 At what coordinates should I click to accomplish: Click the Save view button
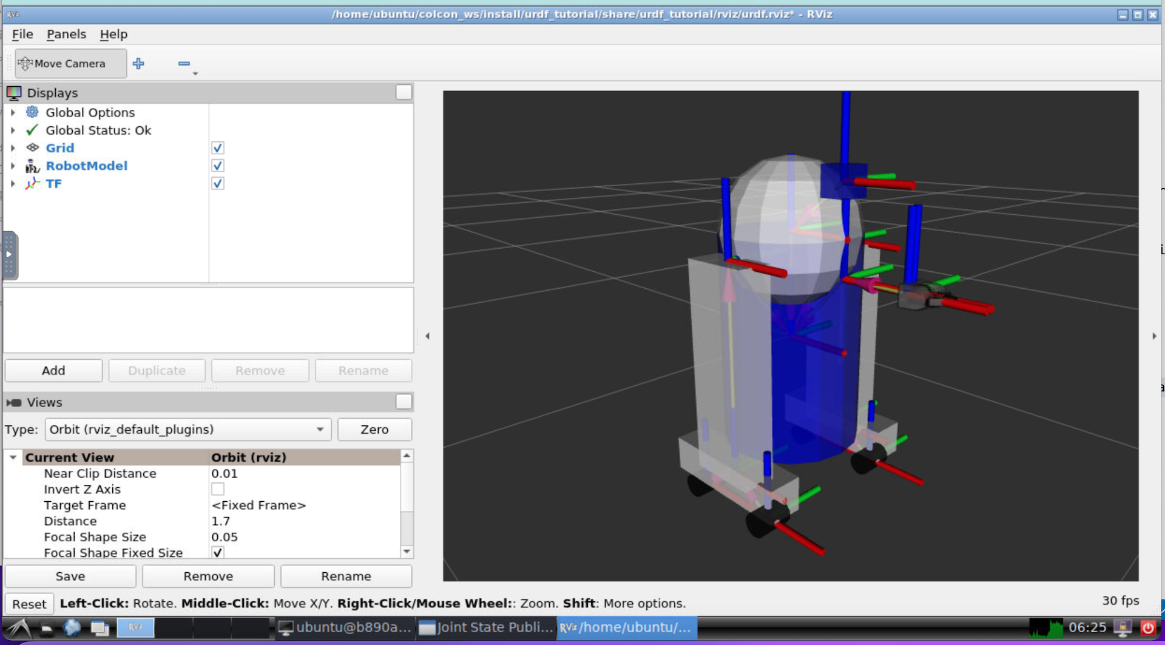(x=70, y=576)
